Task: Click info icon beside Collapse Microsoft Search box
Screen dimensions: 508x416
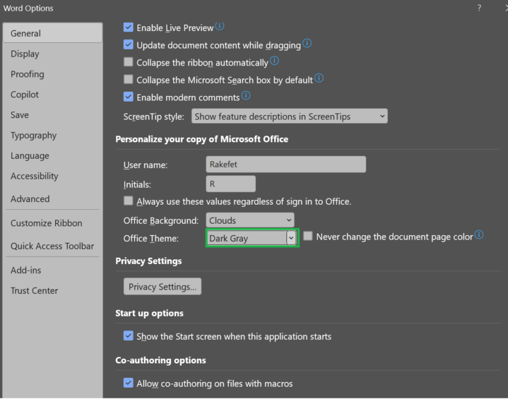Action: tap(319, 78)
